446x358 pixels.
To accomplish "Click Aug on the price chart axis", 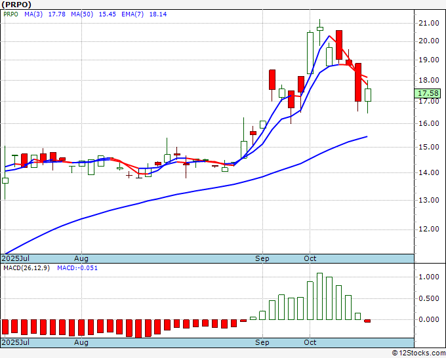I will (81, 258).
